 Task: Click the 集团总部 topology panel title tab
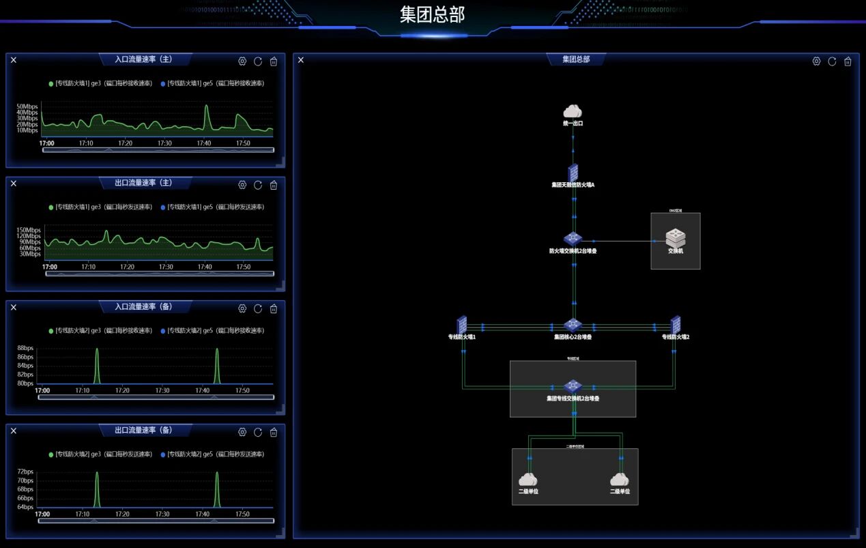pos(576,59)
